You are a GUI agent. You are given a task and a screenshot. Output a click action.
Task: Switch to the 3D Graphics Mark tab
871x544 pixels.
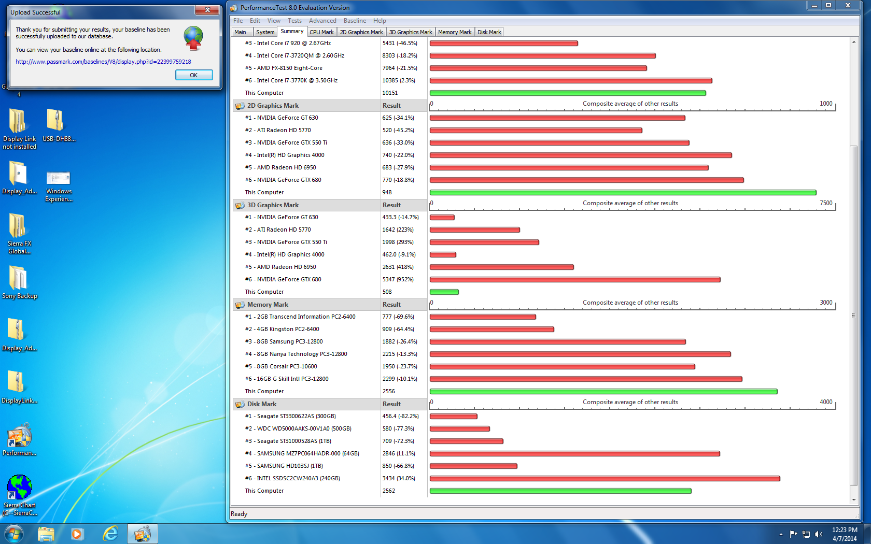(x=411, y=32)
